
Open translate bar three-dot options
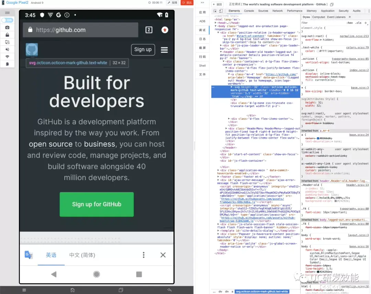(144, 255)
